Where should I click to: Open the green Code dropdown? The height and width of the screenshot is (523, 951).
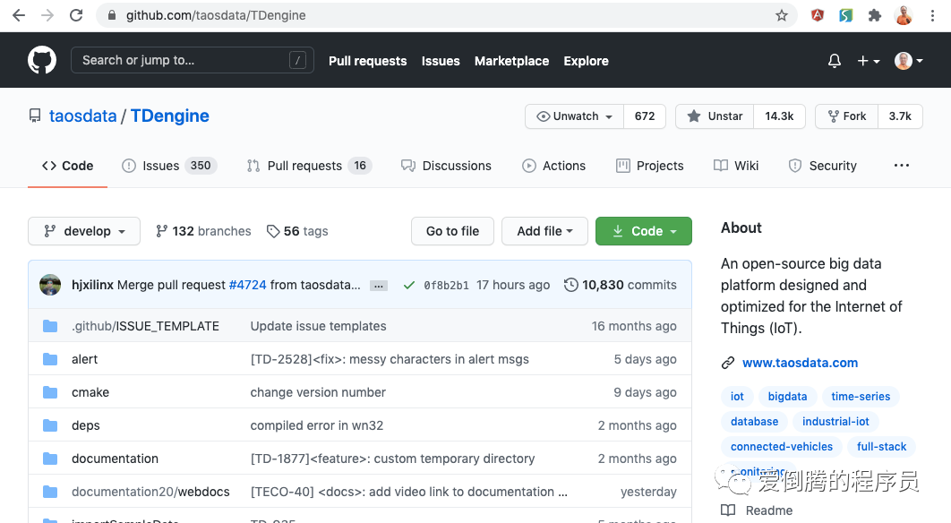click(x=643, y=230)
